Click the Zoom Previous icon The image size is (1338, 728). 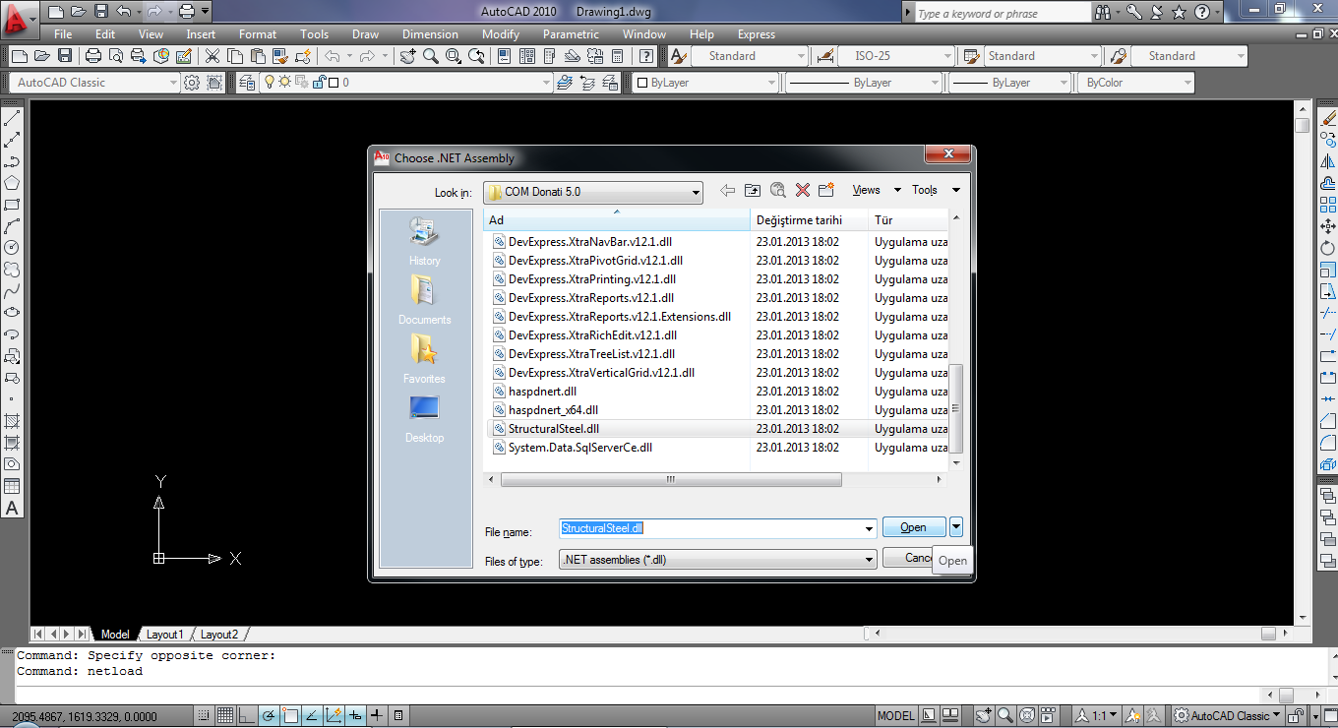pos(477,56)
